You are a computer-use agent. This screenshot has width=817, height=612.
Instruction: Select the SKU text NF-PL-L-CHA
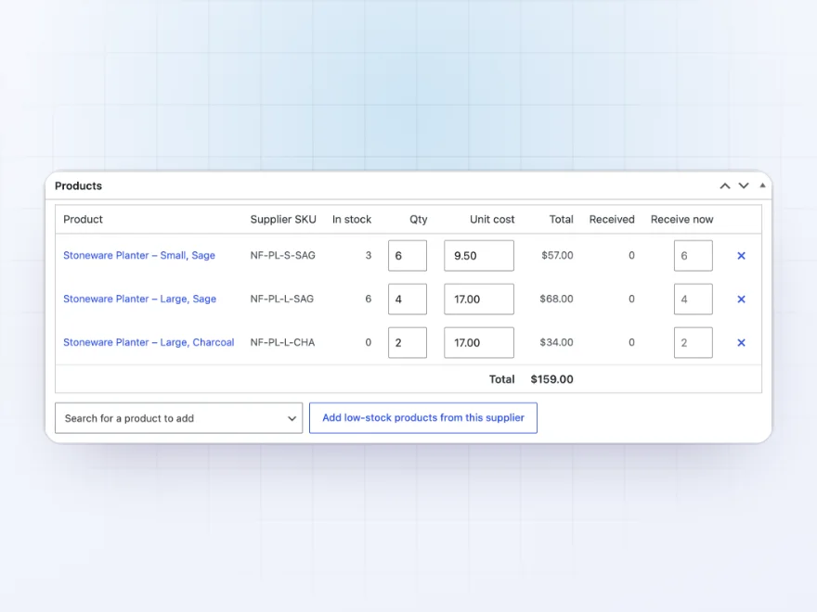282,342
